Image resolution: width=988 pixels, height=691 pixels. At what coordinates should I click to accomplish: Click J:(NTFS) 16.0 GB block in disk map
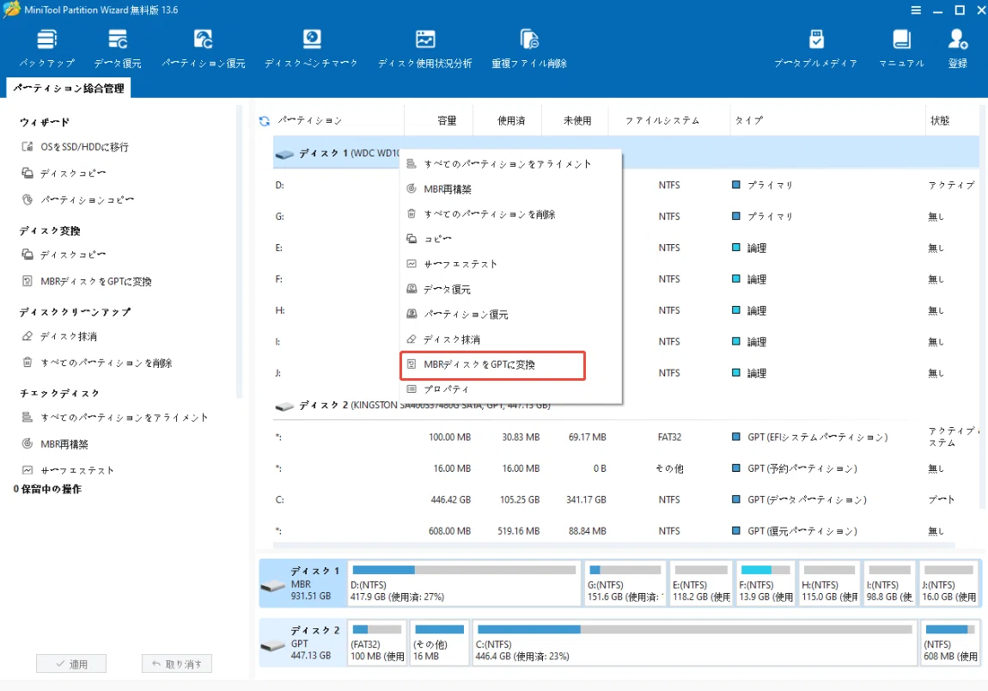pos(949,584)
